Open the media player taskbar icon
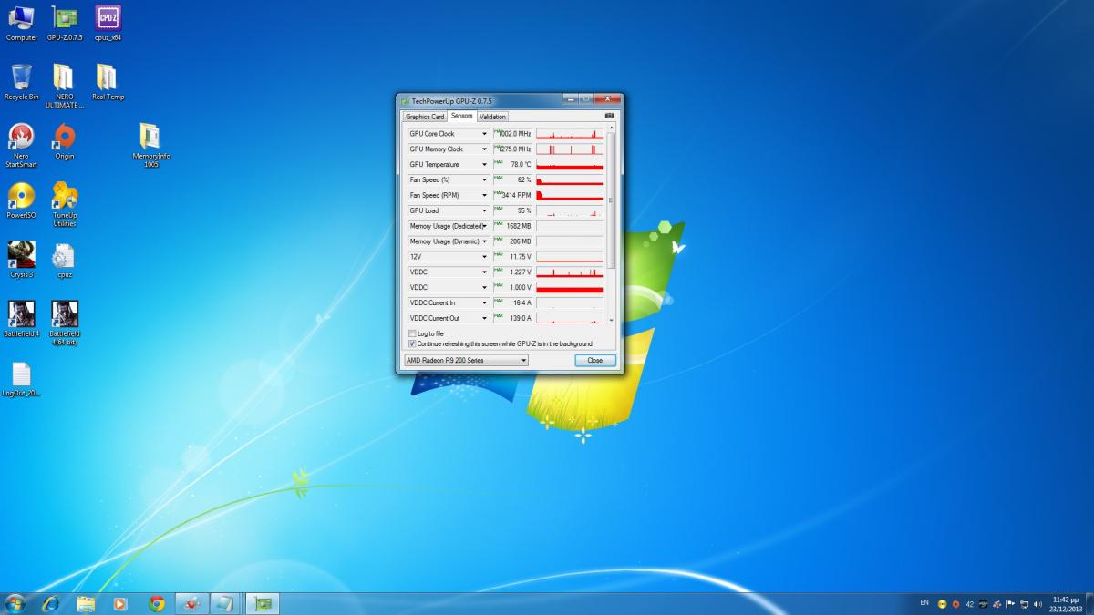The image size is (1094, 615). (120, 603)
